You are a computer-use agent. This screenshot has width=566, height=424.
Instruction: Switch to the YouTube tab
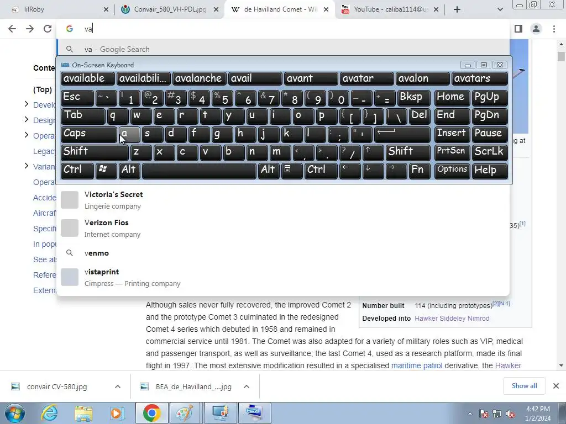(390, 9)
